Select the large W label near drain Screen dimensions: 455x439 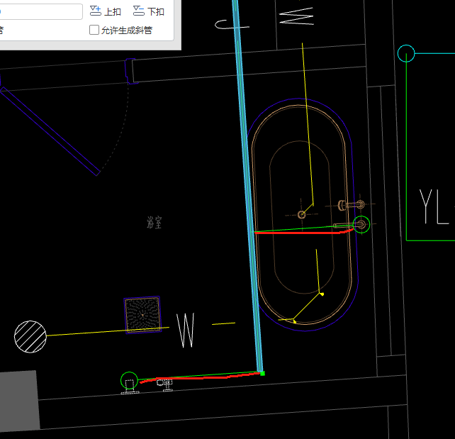click(x=186, y=330)
